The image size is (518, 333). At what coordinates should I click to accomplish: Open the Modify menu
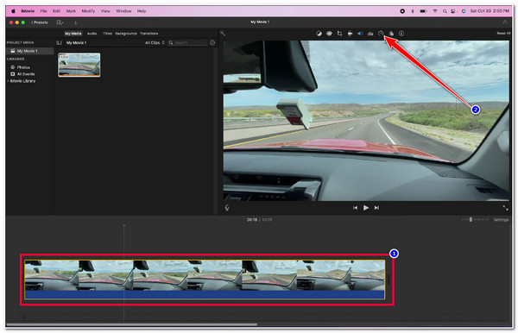[88, 11]
